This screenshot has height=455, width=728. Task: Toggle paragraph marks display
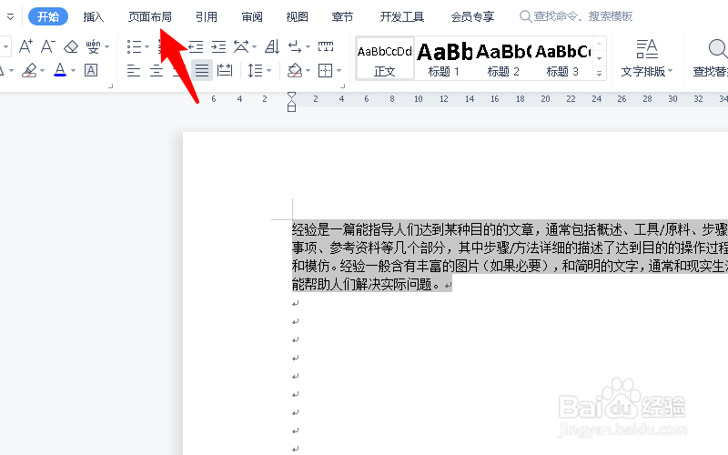tap(294, 46)
